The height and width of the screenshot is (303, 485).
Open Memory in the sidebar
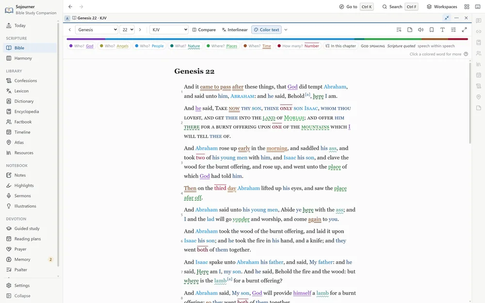pos(30,259)
